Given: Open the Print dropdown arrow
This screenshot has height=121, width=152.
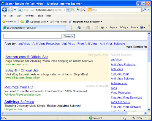Looking at the screenshot, I should point(107,27).
